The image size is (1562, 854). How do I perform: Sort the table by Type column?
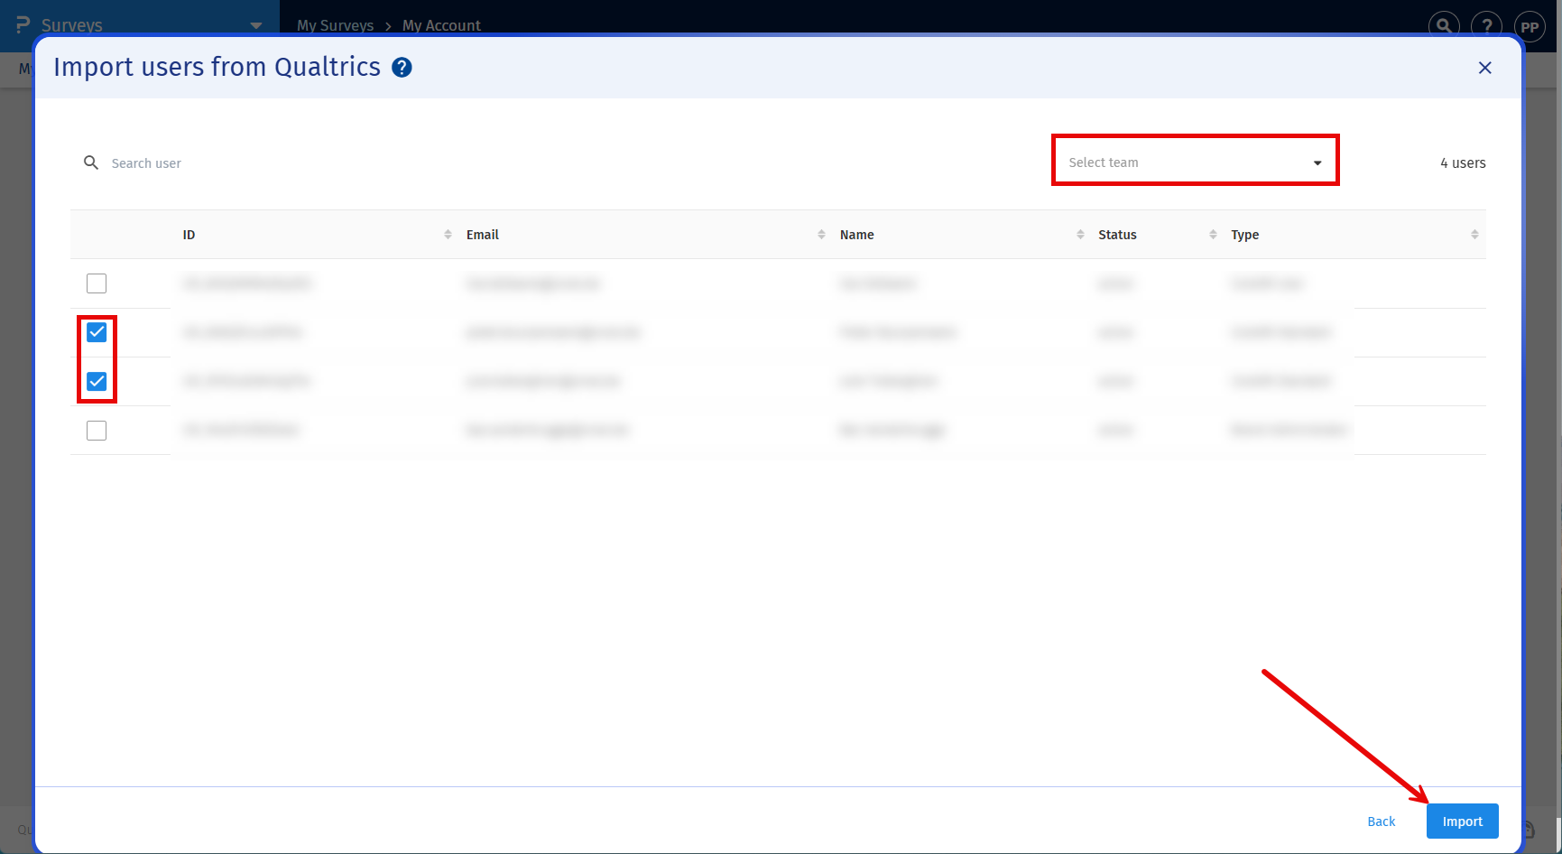pyautogui.click(x=1474, y=235)
